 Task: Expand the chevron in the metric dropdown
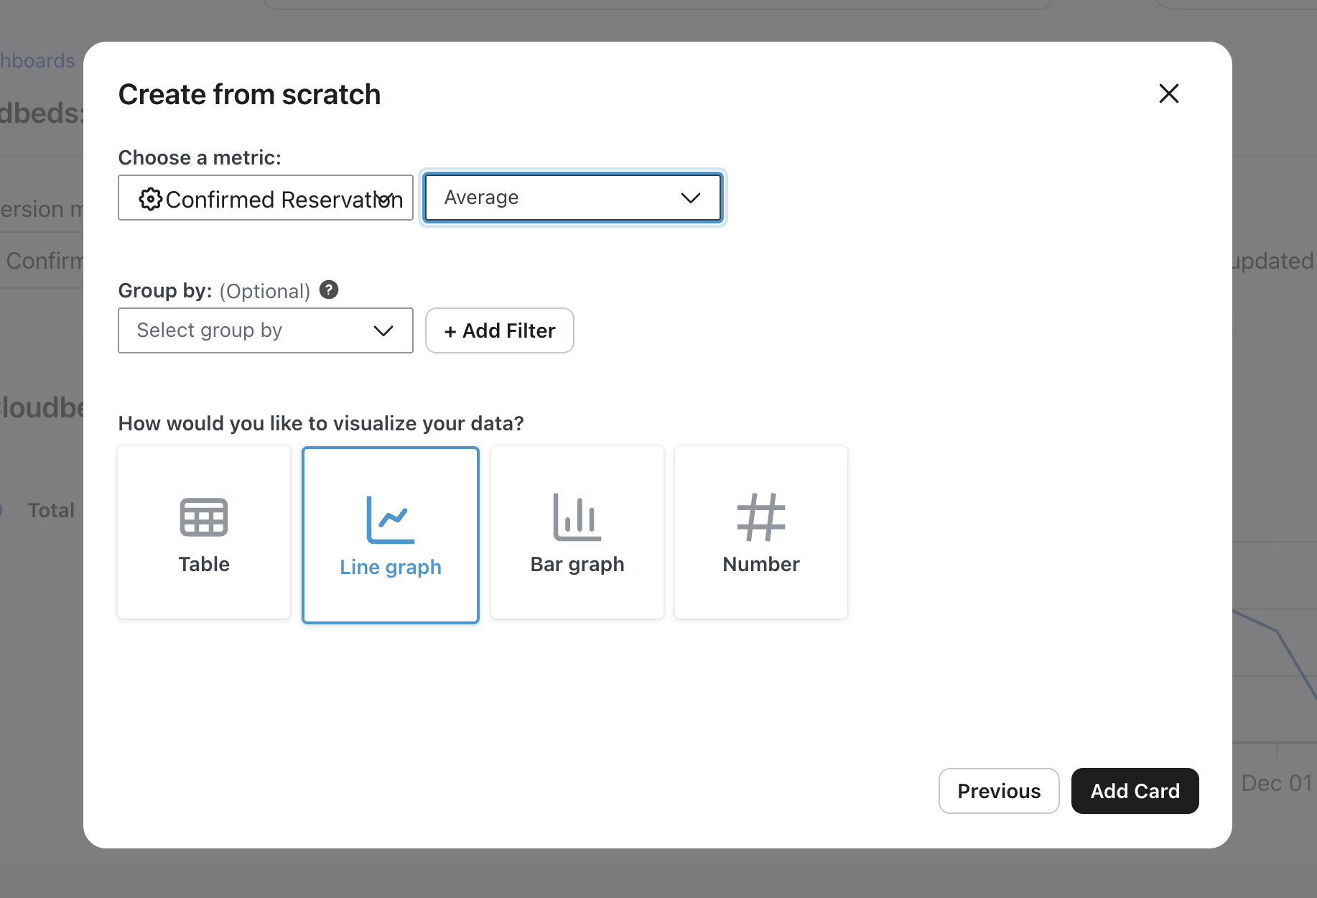coord(385,198)
